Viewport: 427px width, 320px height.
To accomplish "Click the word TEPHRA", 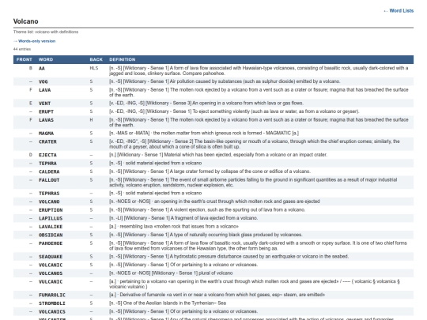I will point(47,164).
